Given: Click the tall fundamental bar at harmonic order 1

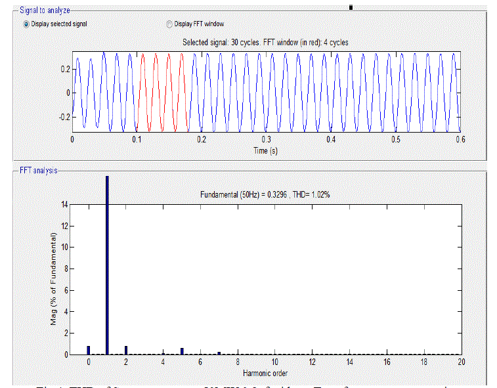Looking at the screenshot, I should point(107,263).
